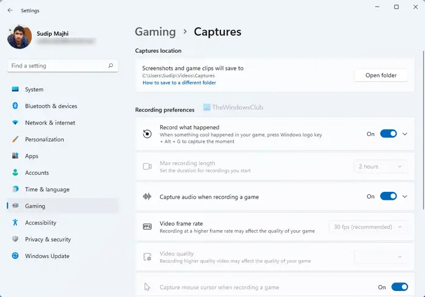Click the Bluetooth & devices icon
425x297 pixels.
[15, 106]
